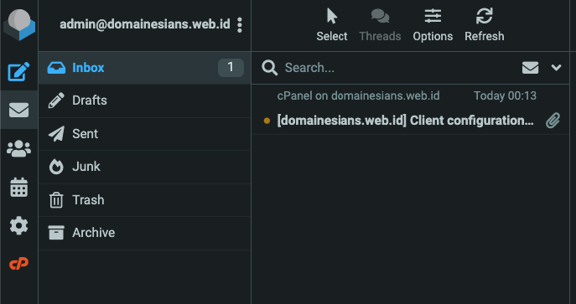This screenshot has height=304, width=576.
Task: Click sender cPanel on domainesians.web.id
Action: (x=358, y=95)
